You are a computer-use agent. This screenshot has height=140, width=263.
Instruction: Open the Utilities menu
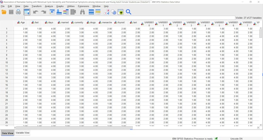tap(71, 6)
